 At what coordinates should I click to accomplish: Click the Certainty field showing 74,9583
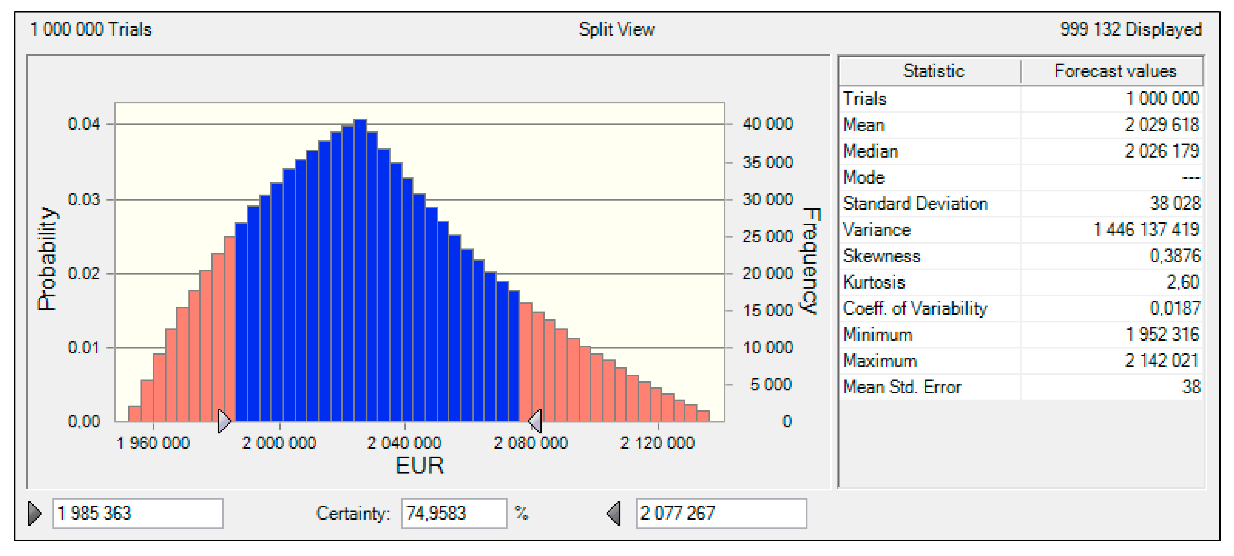[x=453, y=514]
